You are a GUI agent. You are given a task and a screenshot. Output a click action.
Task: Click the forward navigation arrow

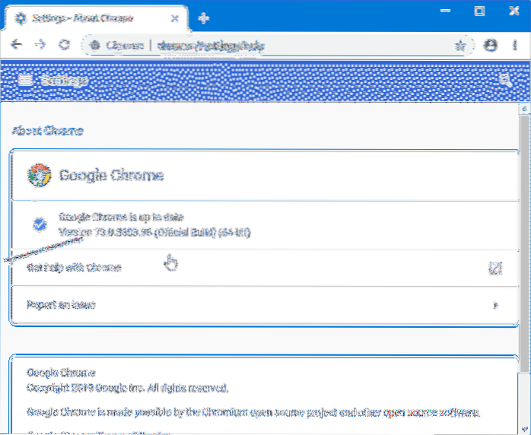(40, 46)
